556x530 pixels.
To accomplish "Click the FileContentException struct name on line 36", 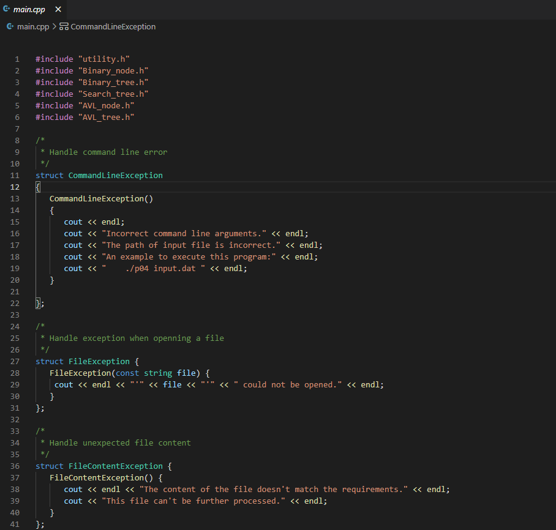I will pyautogui.click(x=115, y=466).
